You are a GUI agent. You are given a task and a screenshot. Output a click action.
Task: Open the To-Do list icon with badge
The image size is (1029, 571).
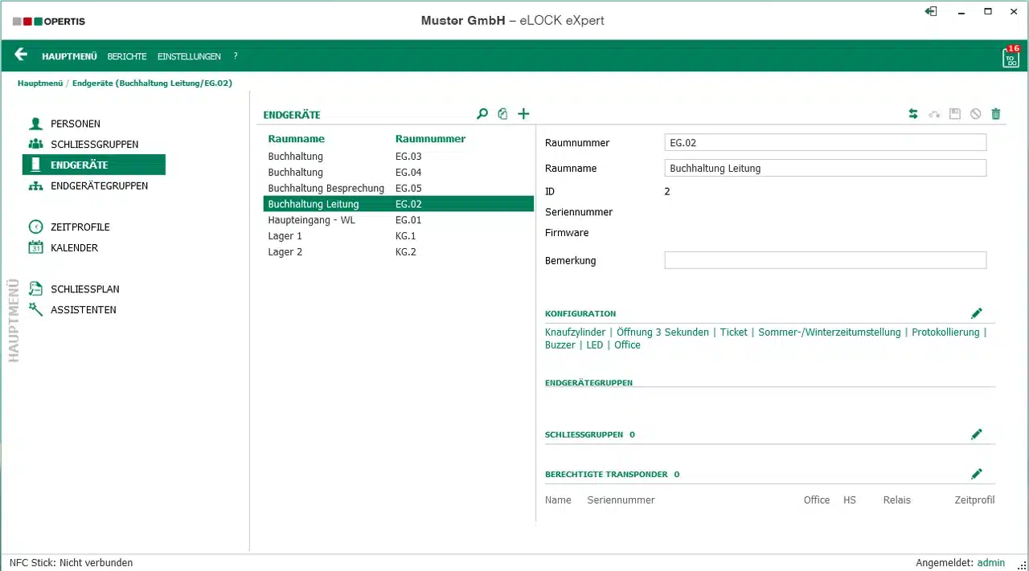[x=1011, y=57]
